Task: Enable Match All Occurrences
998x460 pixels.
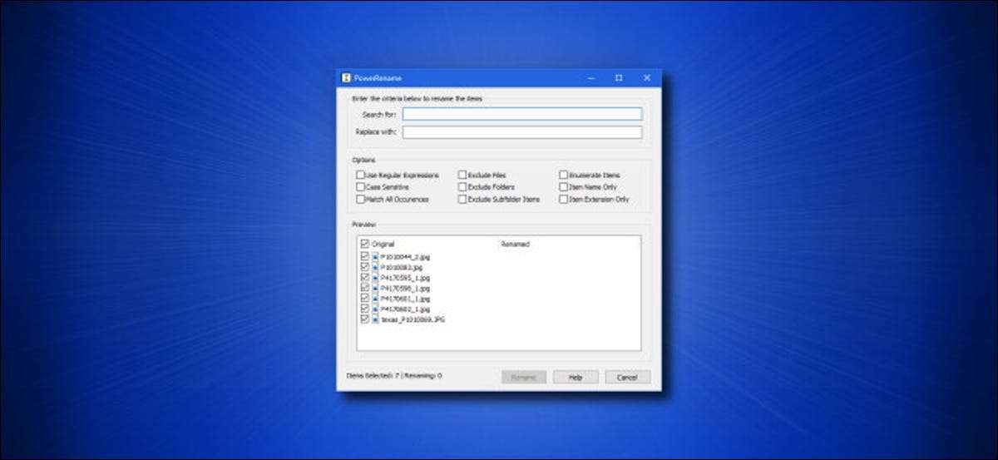Action: click(x=360, y=200)
